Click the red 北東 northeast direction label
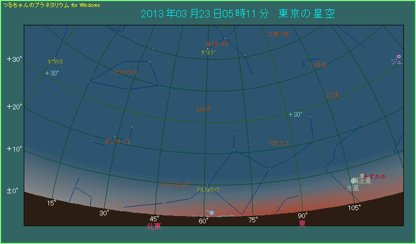The height and width of the screenshot is (244, 416). [154, 226]
